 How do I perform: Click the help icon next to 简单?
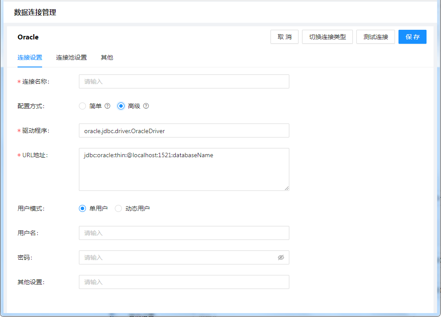(107, 106)
